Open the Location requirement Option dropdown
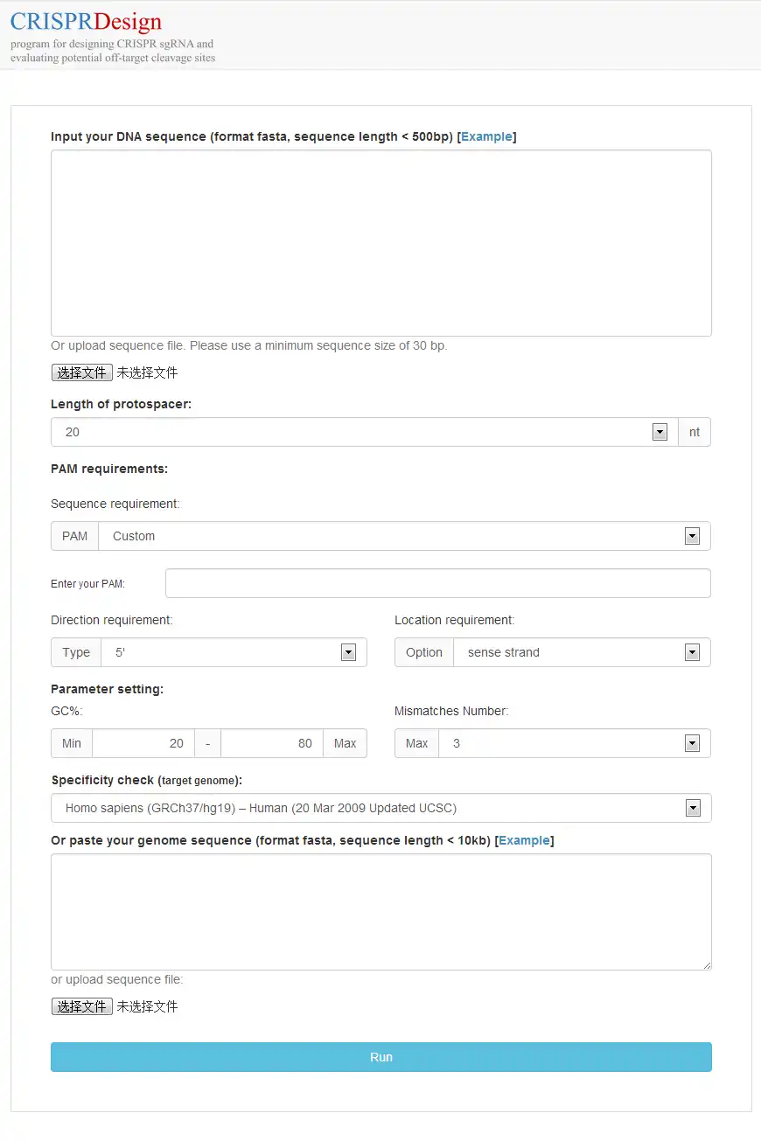The width and height of the screenshot is (761, 1141). click(x=692, y=651)
